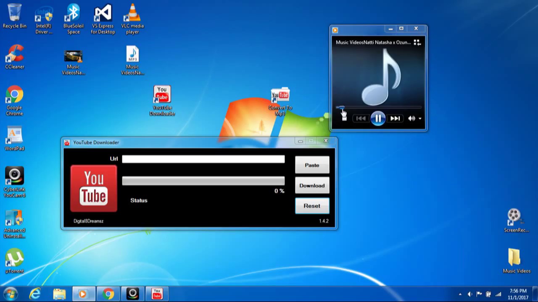Click the YouTube Downloader title bar icon
The height and width of the screenshot is (302, 538).
67,143
